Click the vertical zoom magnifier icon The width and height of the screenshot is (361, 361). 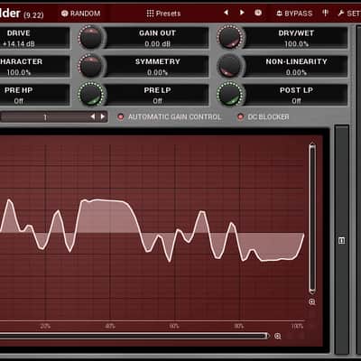pos(312,301)
